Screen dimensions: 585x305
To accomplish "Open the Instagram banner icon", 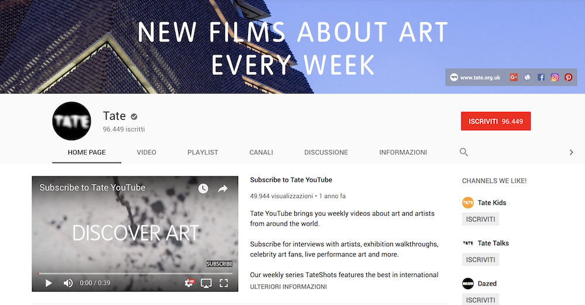I will tap(555, 77).
